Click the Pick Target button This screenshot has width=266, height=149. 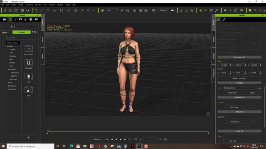click(x=234, y=107)
